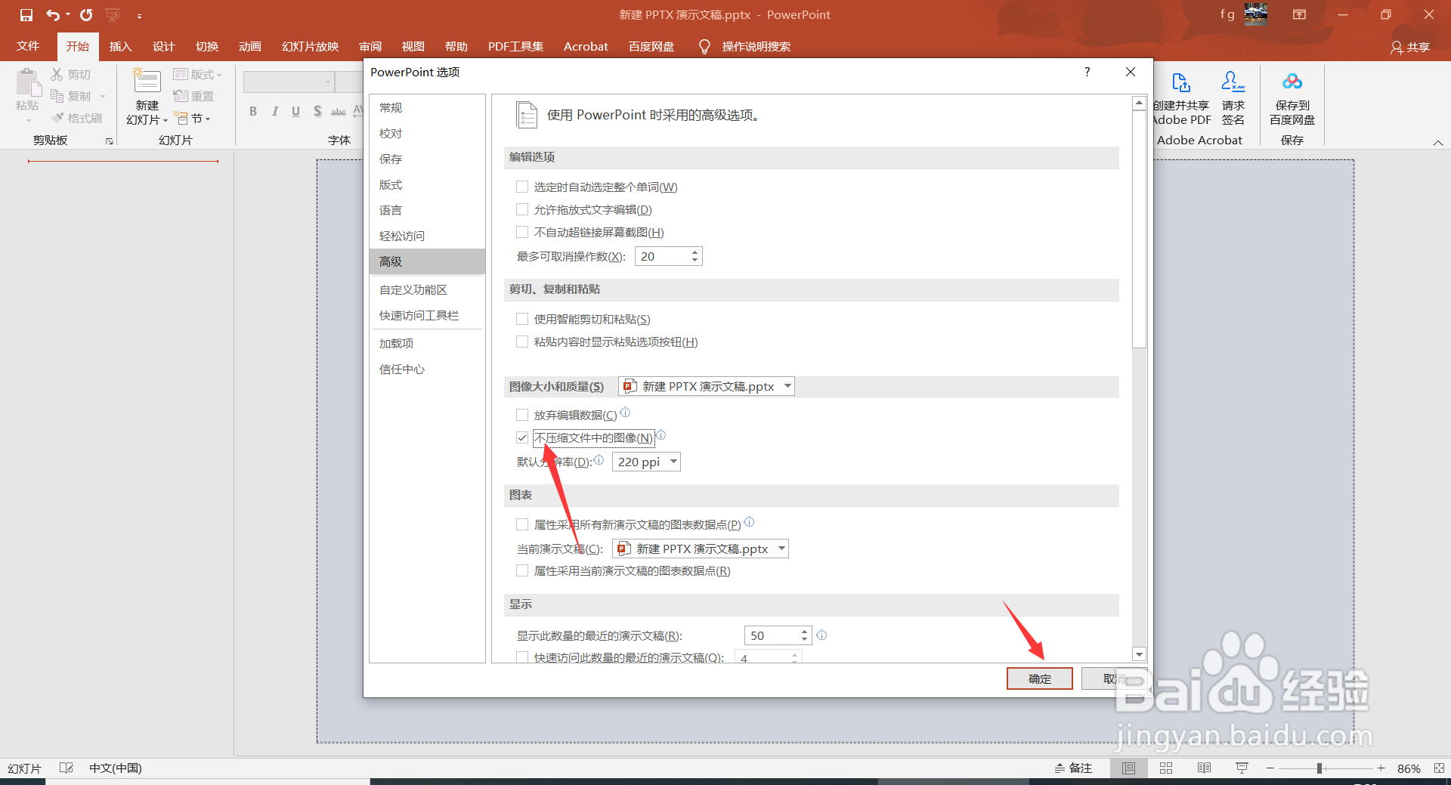Click the Copy icon in clipboard group
This screenshot has width=1451, height=785.
pyautogui.click(x=57, y=96)
